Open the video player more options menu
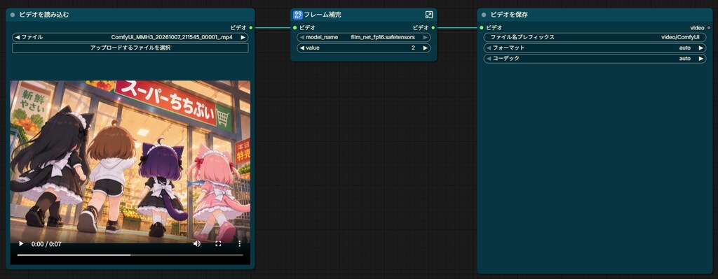 tap(240, 244)
